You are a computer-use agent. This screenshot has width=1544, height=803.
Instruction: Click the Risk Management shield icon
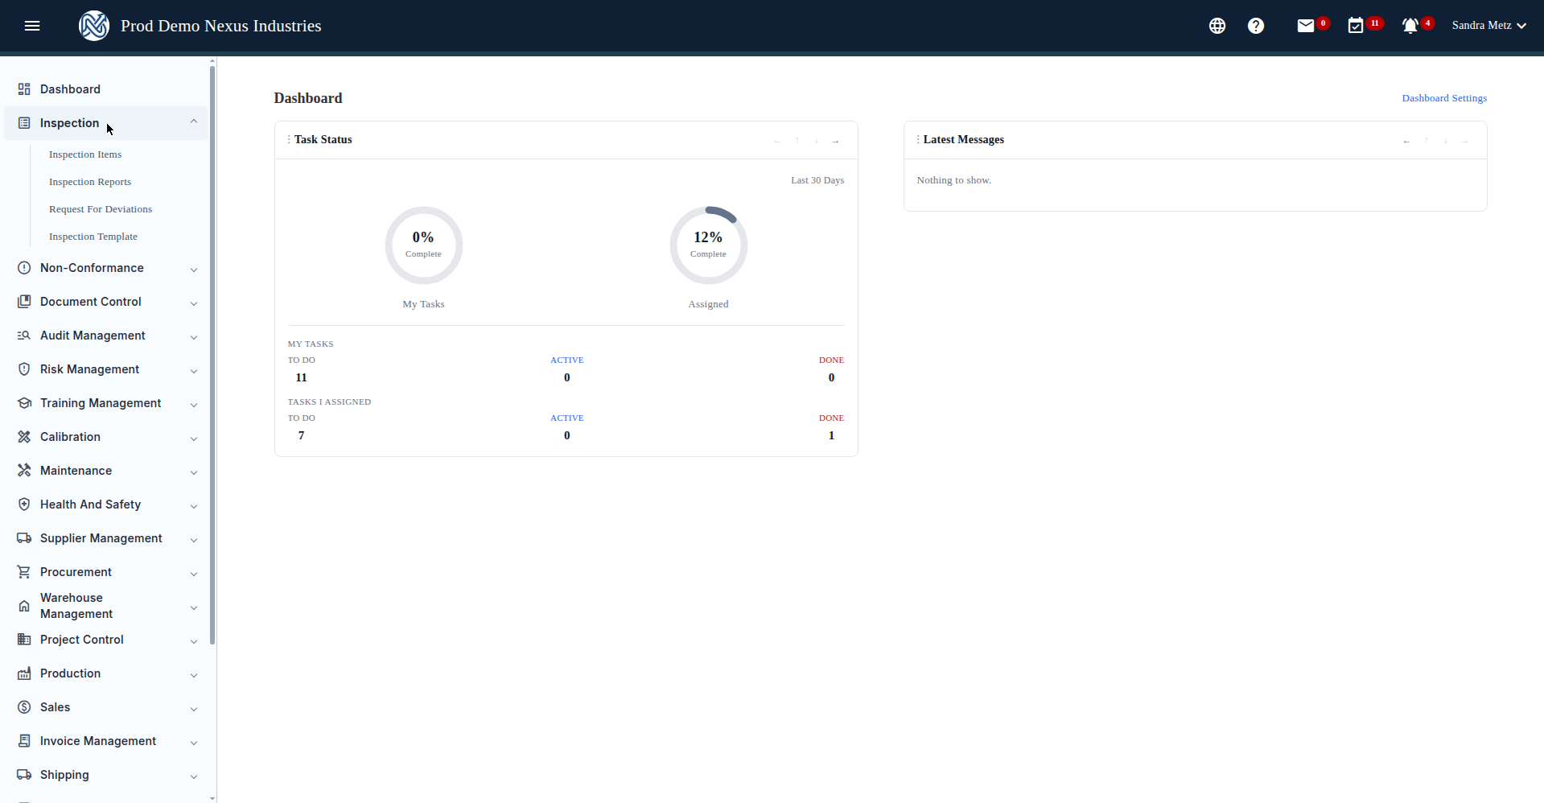(24, 369)
